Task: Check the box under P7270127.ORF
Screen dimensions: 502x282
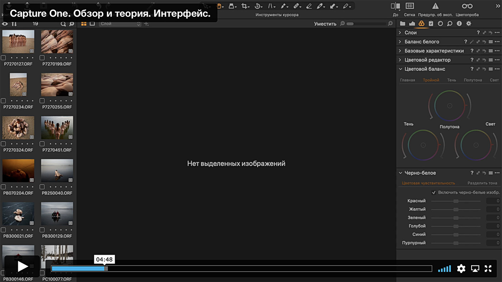Action: [x=3, y=58]
